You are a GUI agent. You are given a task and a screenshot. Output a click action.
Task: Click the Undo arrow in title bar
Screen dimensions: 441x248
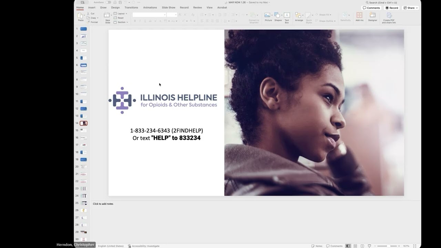[x=126, y=2]
